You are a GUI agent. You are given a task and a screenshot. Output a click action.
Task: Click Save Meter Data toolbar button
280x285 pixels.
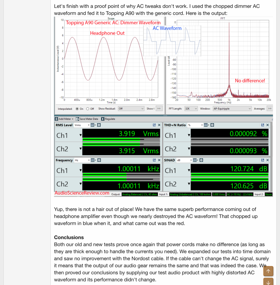coord(87,119)
